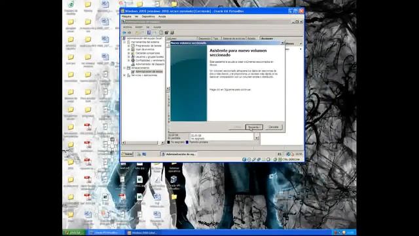The image size is (419, 236).
Task: Click the Back arrow in the MMC toolbar
Action: click(124, 33)
